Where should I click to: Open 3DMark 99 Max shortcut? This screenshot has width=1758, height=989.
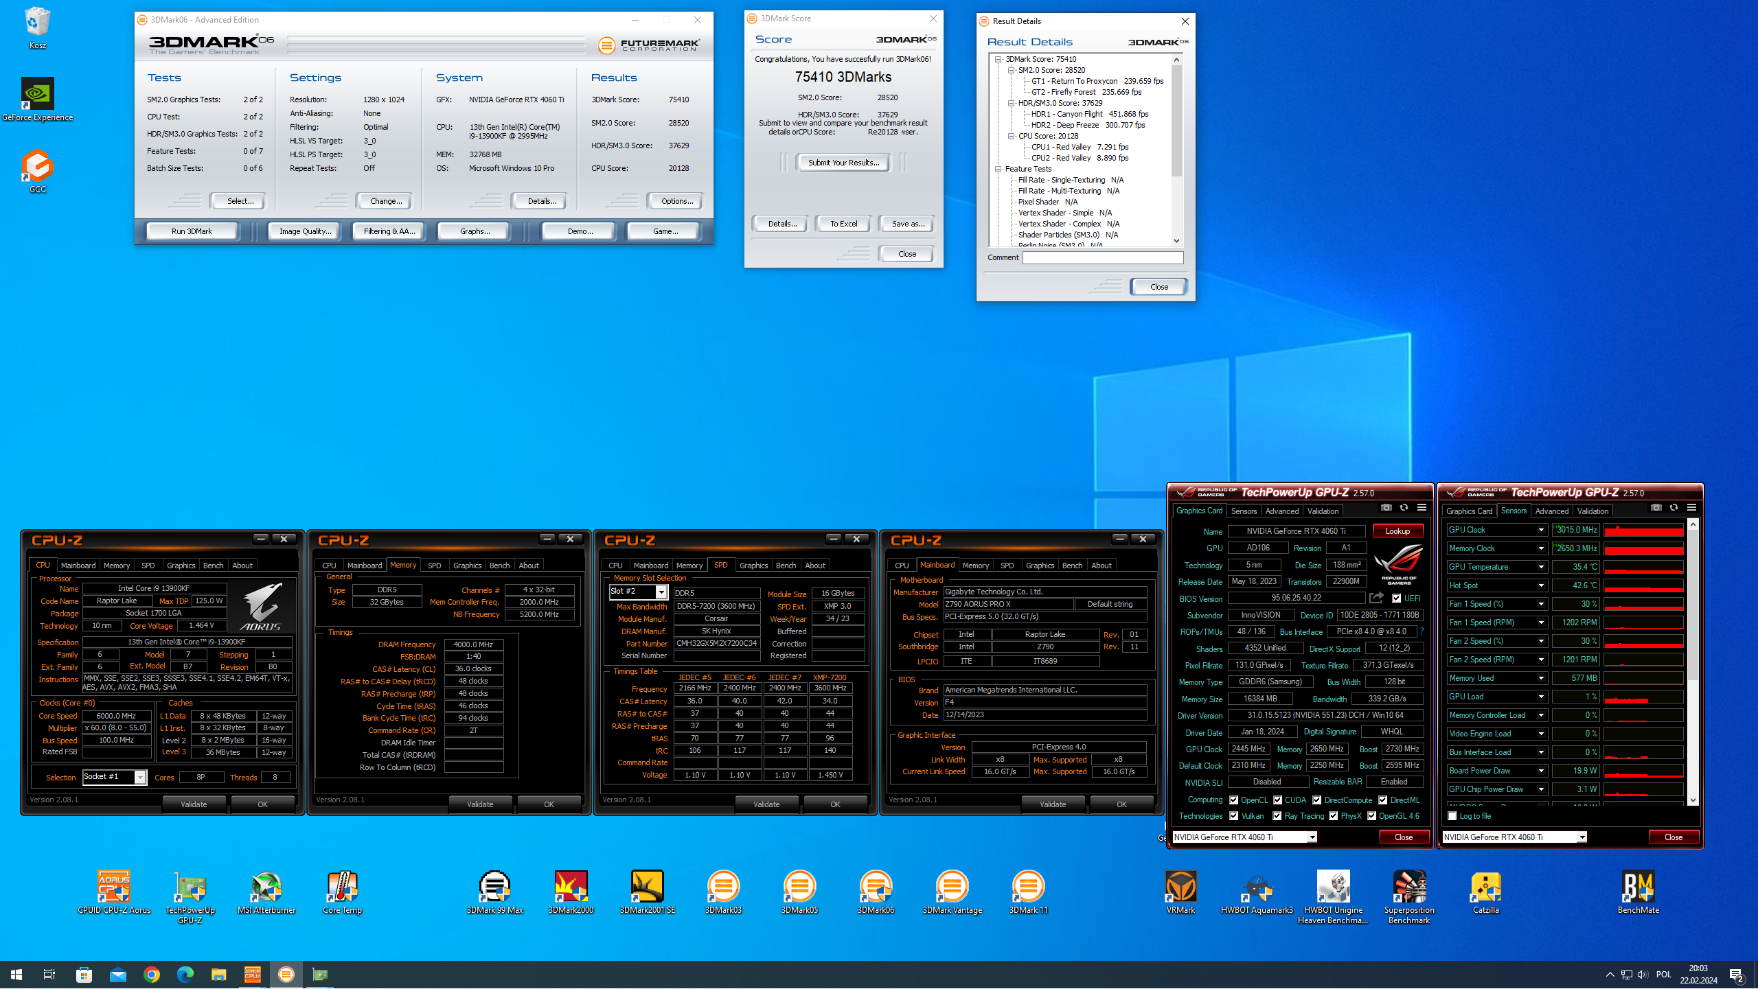pyautogui.click(x=494, y=892)
